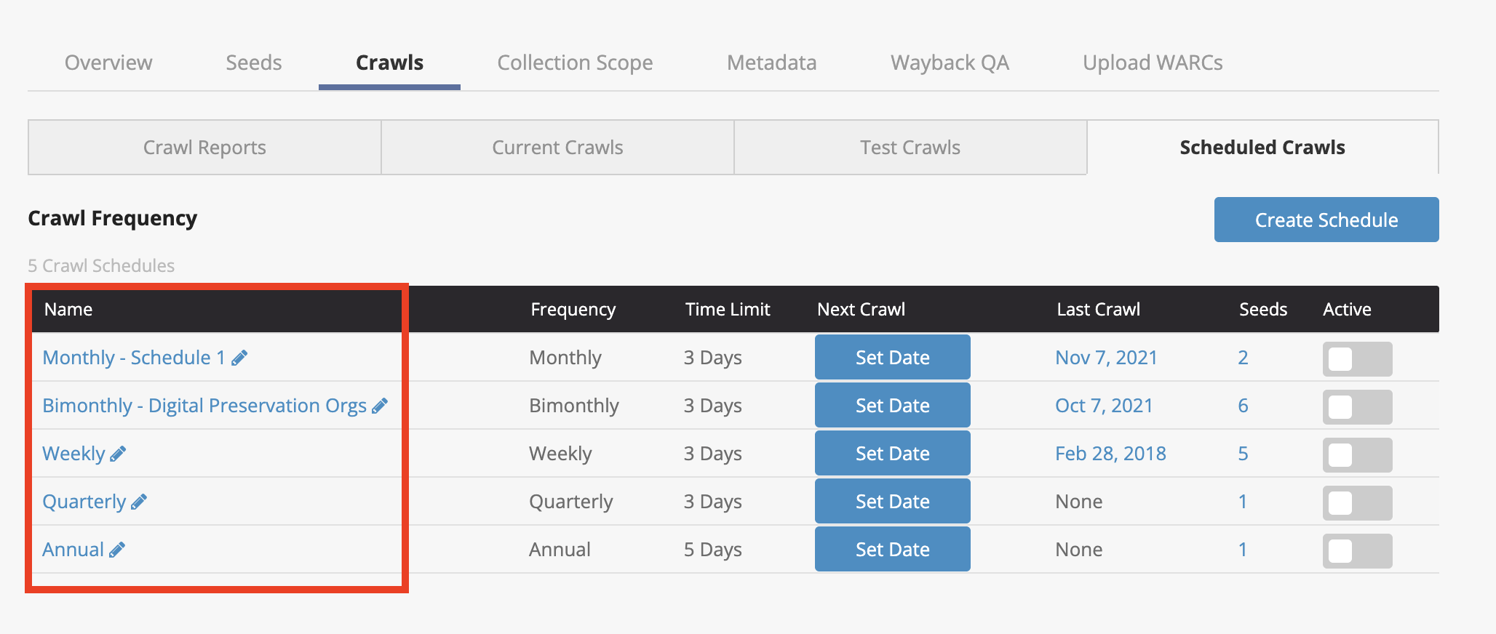Open the Crawl Reports sub-tab
Image resolution: width=1496 pixels, height=634 pixels.
[x=204, y=148]
